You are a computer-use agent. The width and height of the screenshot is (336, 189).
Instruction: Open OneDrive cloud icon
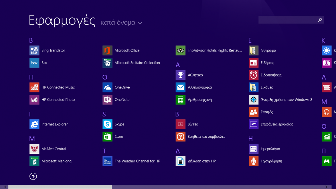click(x=108, y=87)
